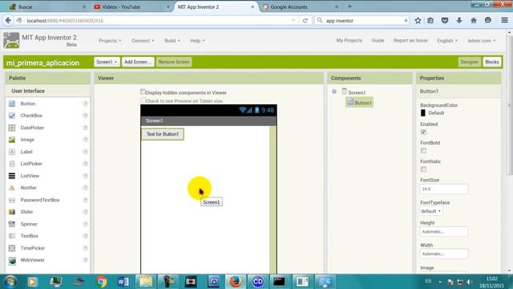Open the Help dropdown menu
The image size is (513, 289).
point(197,41)
